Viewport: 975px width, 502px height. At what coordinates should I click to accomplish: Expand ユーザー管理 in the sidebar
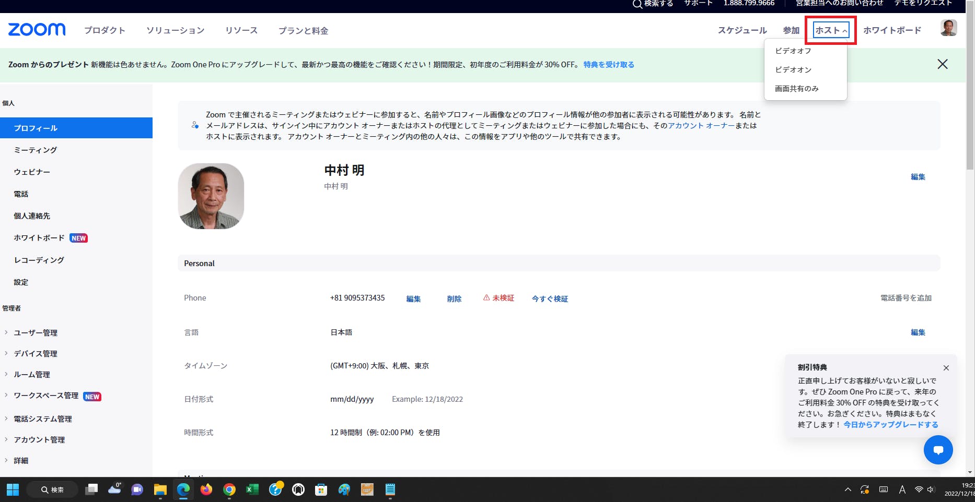(x=35, y=332)
